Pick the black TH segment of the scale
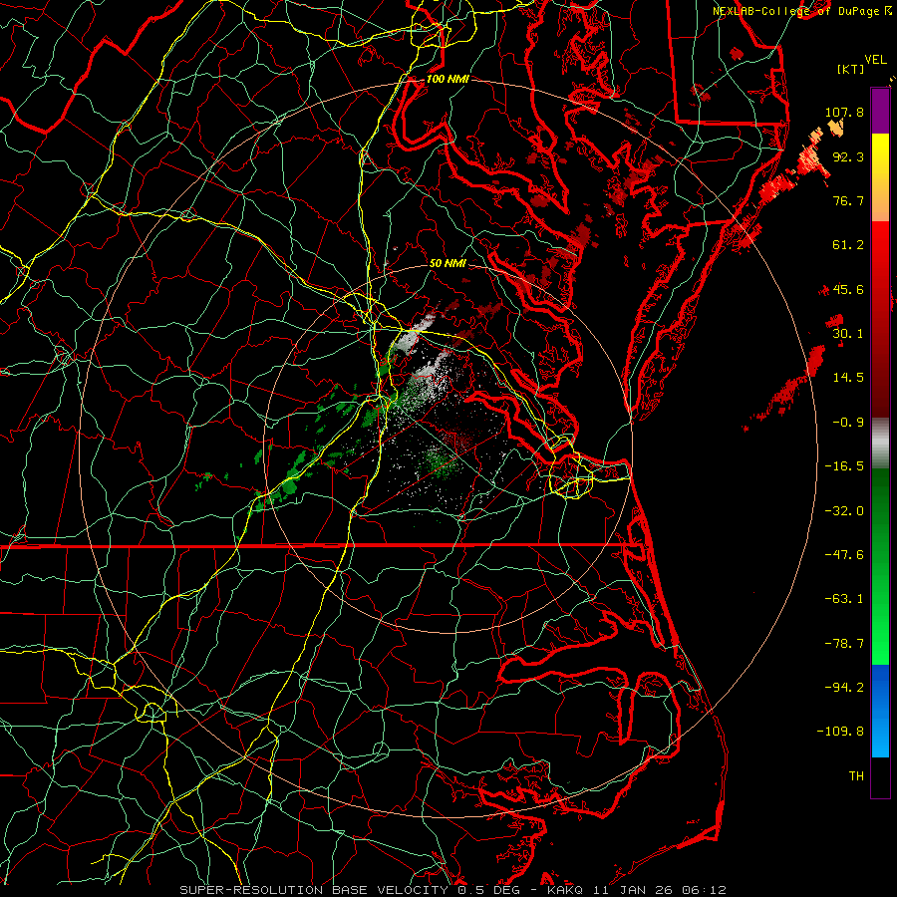 pyautogui.click(x=880, y=776)
